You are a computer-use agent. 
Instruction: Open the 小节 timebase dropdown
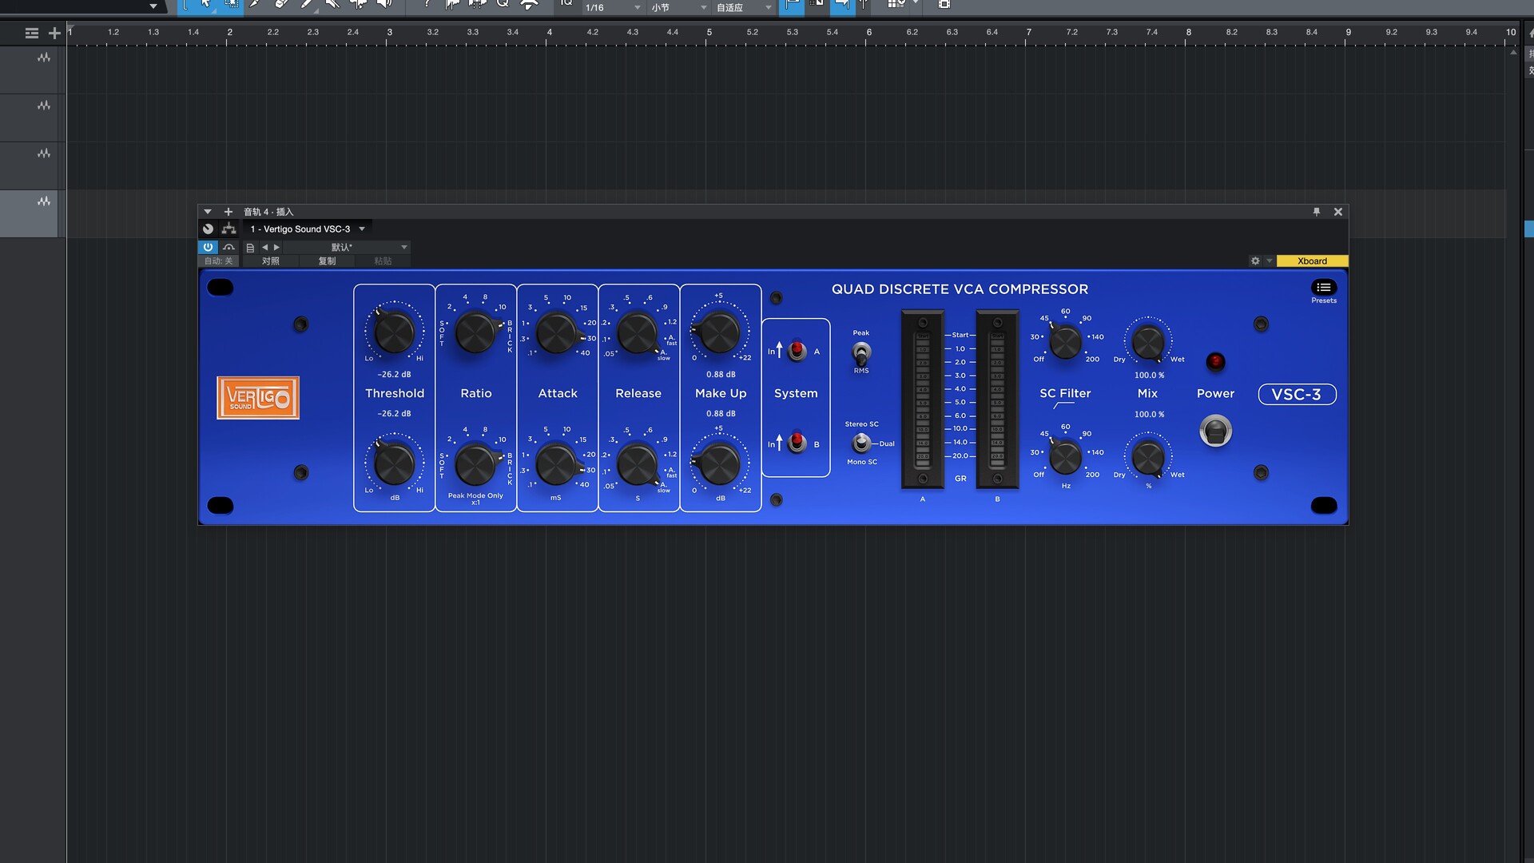[678, 7]
